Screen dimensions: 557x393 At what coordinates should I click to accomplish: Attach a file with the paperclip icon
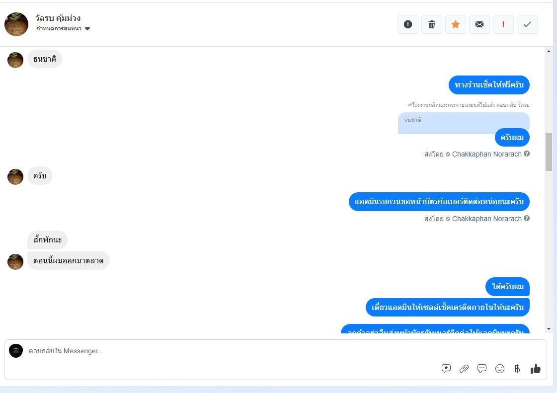point(464,369)
